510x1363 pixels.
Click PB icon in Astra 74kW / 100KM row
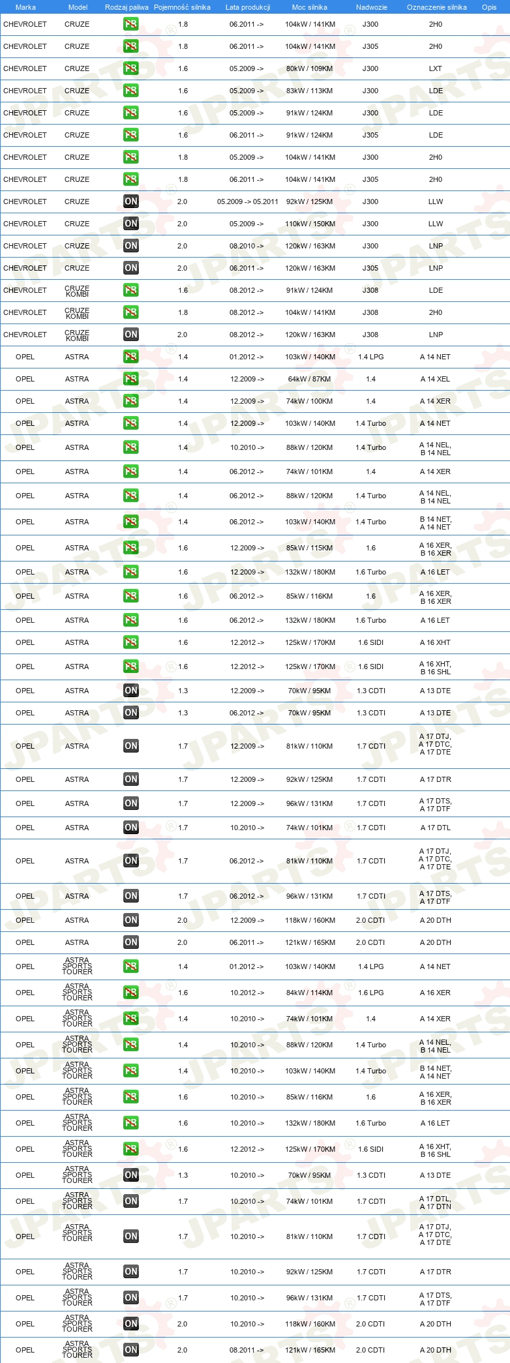[x=131, y=401]
